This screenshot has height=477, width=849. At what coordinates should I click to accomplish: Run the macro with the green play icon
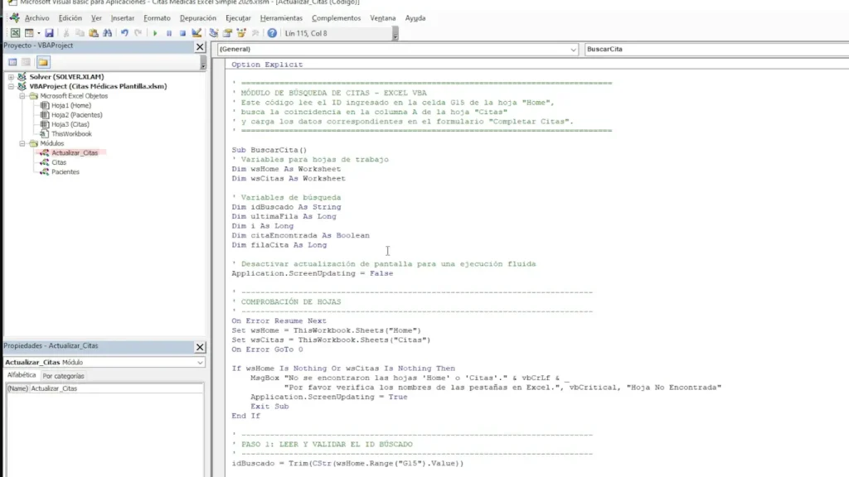pyautogui.click(x=155, y=33)
